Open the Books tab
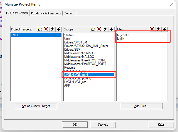This screenshot has width=178, height=132. [x=69, y=14]
